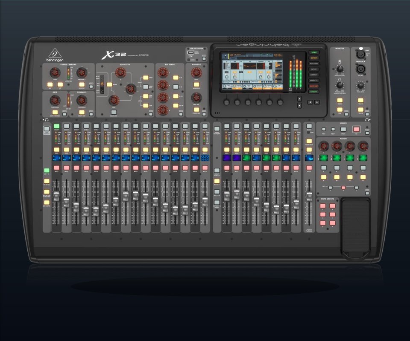410x341 pixels.
Task: Click the sixth rotary encoder below the display
Action: 280,102
